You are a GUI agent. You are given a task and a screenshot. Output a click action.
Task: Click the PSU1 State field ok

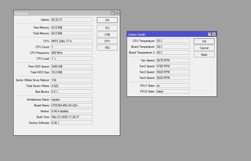[173, 85]
